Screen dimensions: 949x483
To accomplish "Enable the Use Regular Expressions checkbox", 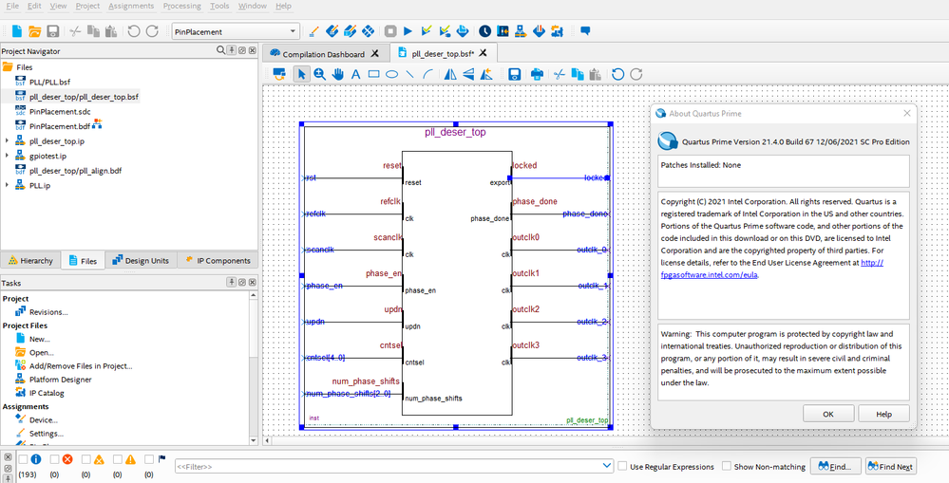I will pyautogui.click(x=623, y=466).
